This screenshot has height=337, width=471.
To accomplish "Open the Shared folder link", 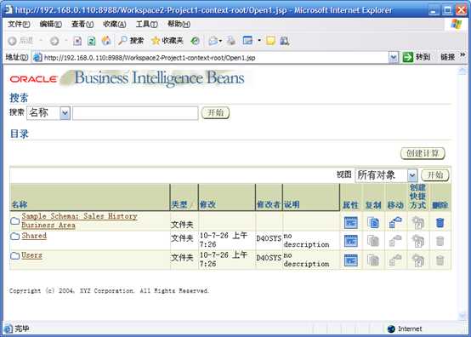I will tap(34, 236).
